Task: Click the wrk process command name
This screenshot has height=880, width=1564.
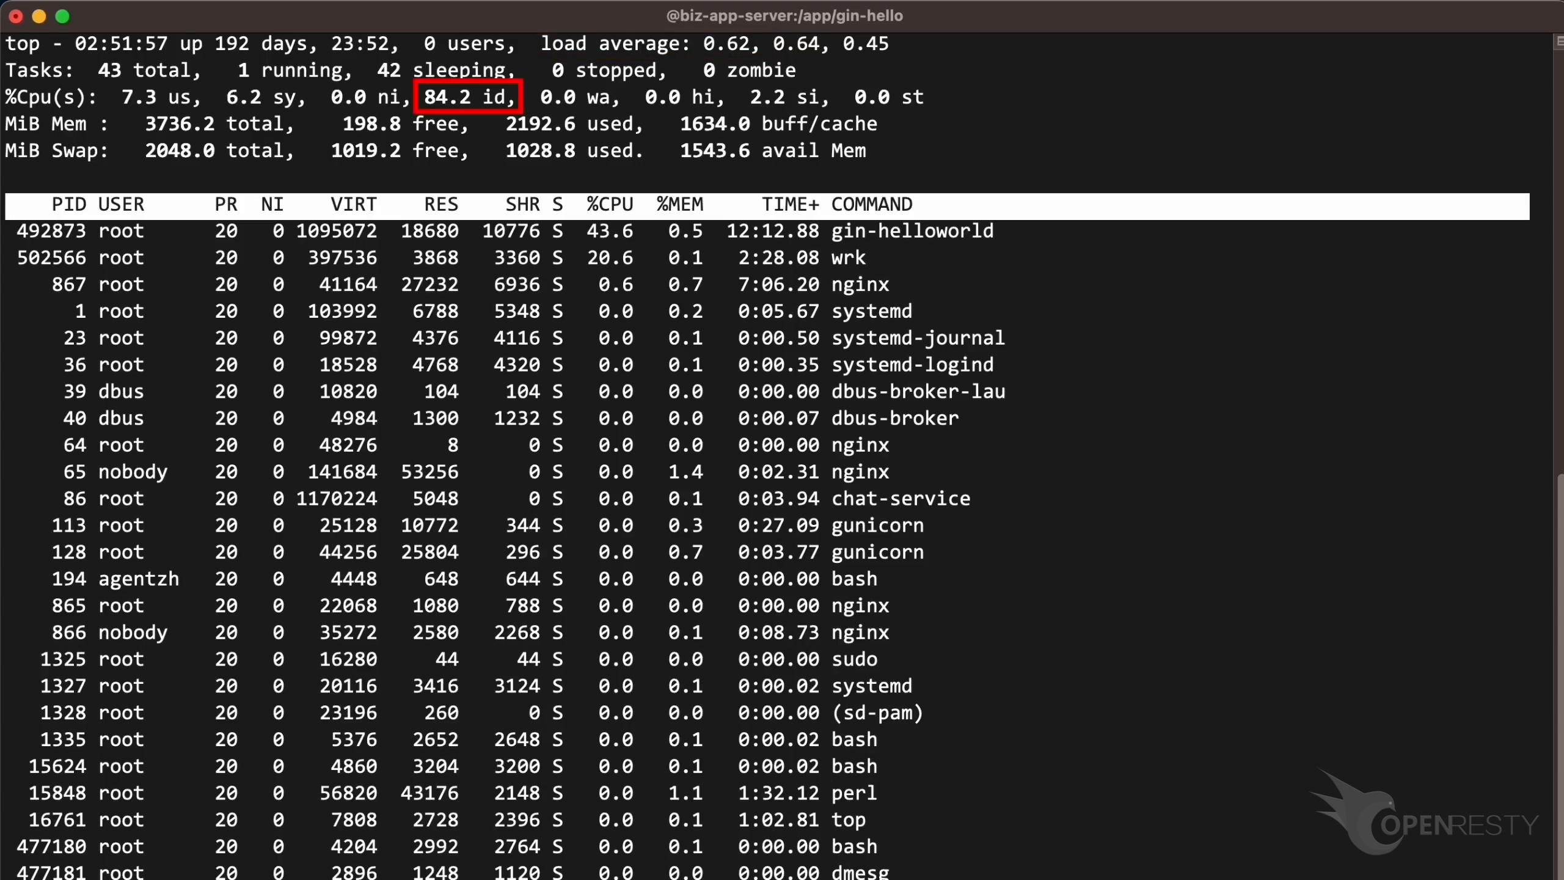Action: pyautogui.click(x=848, y=258)
